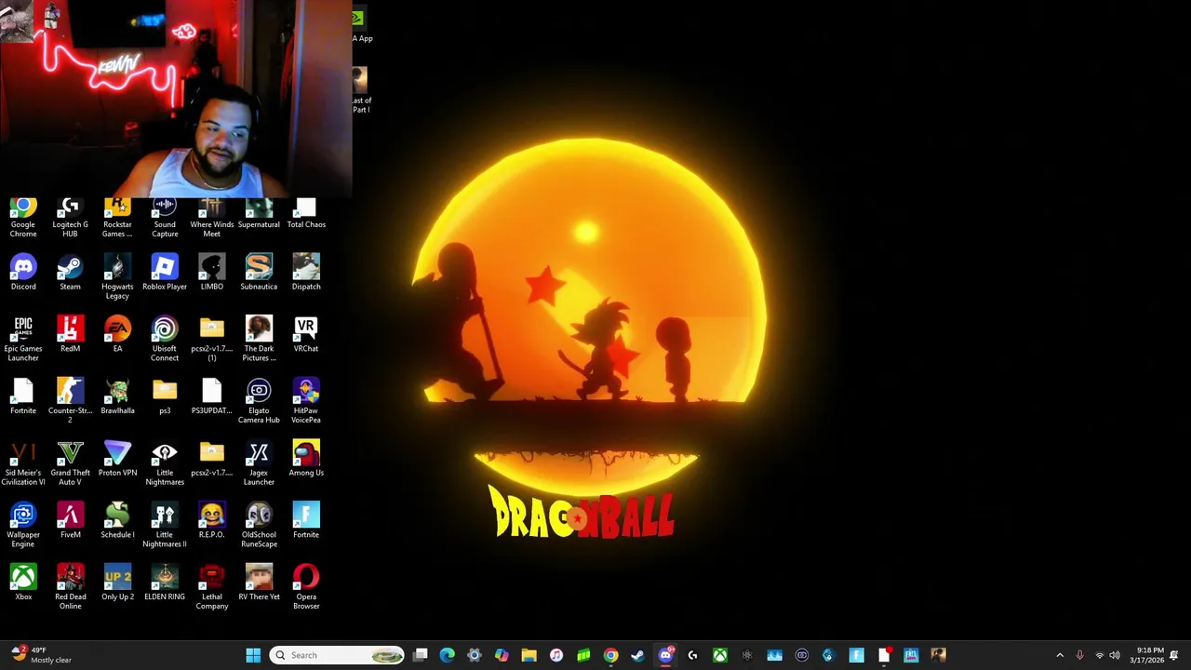Select the ELDEN RING desktop icon
This screenshot has height=670, width=1191.
pos(165,583)
